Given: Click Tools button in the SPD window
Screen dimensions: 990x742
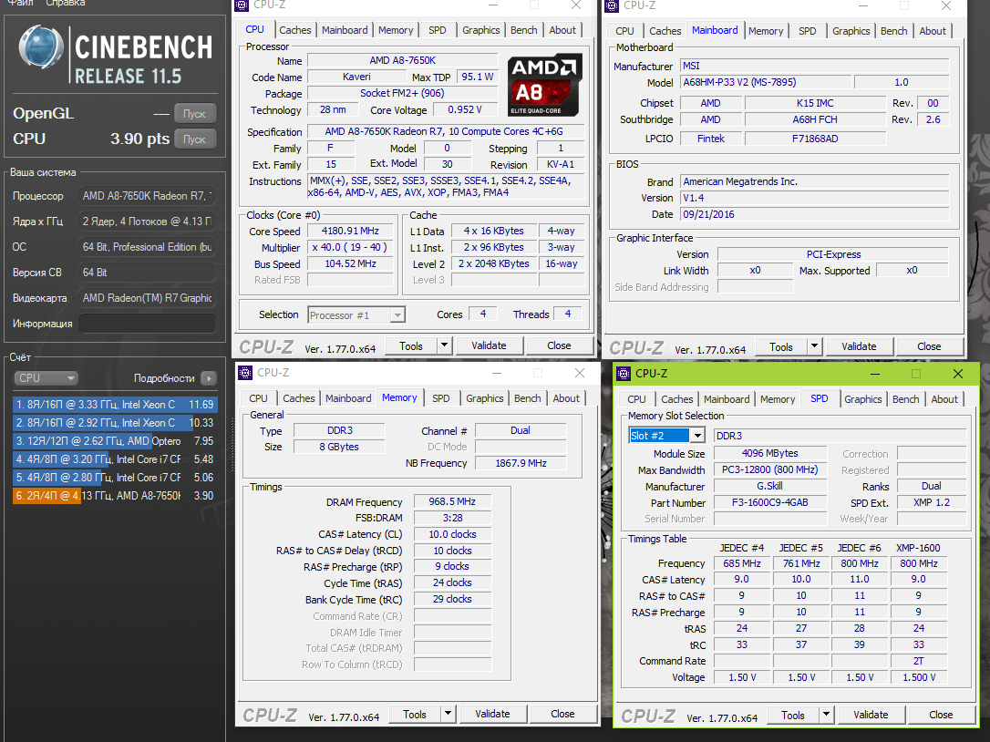Looking at the screenshot, I should click(x=793, y=715).
